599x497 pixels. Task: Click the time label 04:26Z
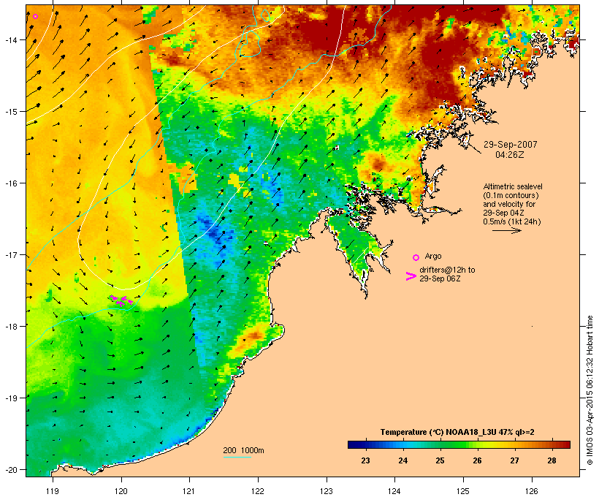pyautogui.click(x=510, y=155)
